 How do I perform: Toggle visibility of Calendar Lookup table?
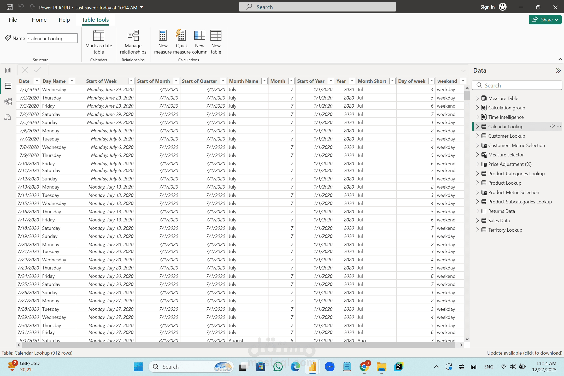pos(553,126)
